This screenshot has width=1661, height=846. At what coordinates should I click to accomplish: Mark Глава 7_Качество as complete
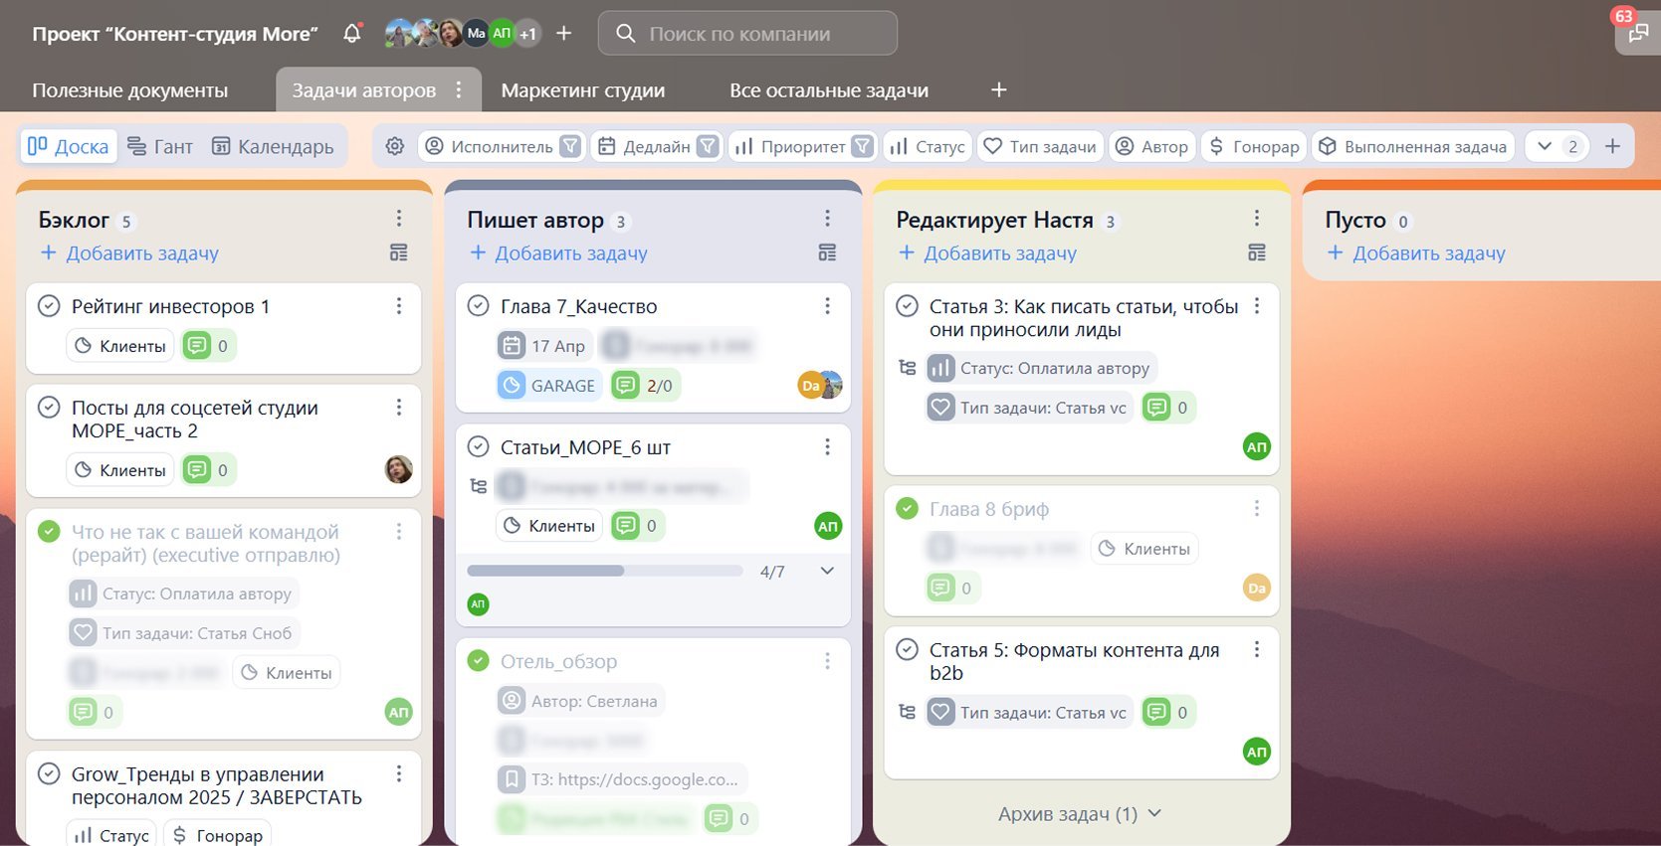click(x=478, y=306)
